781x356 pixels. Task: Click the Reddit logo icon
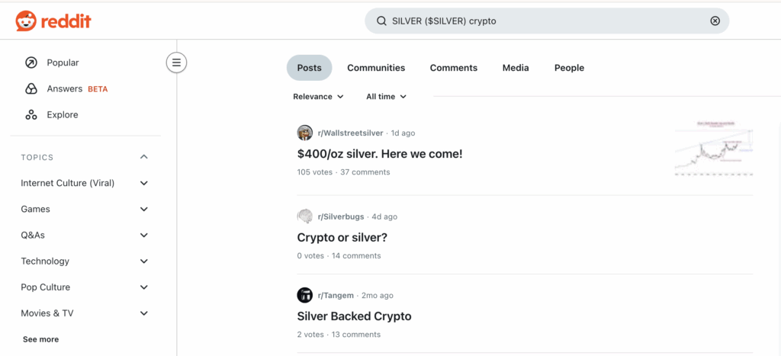click(26, 21)
